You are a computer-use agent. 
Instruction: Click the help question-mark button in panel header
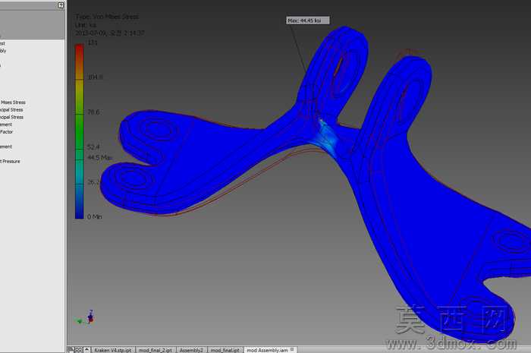61,5
